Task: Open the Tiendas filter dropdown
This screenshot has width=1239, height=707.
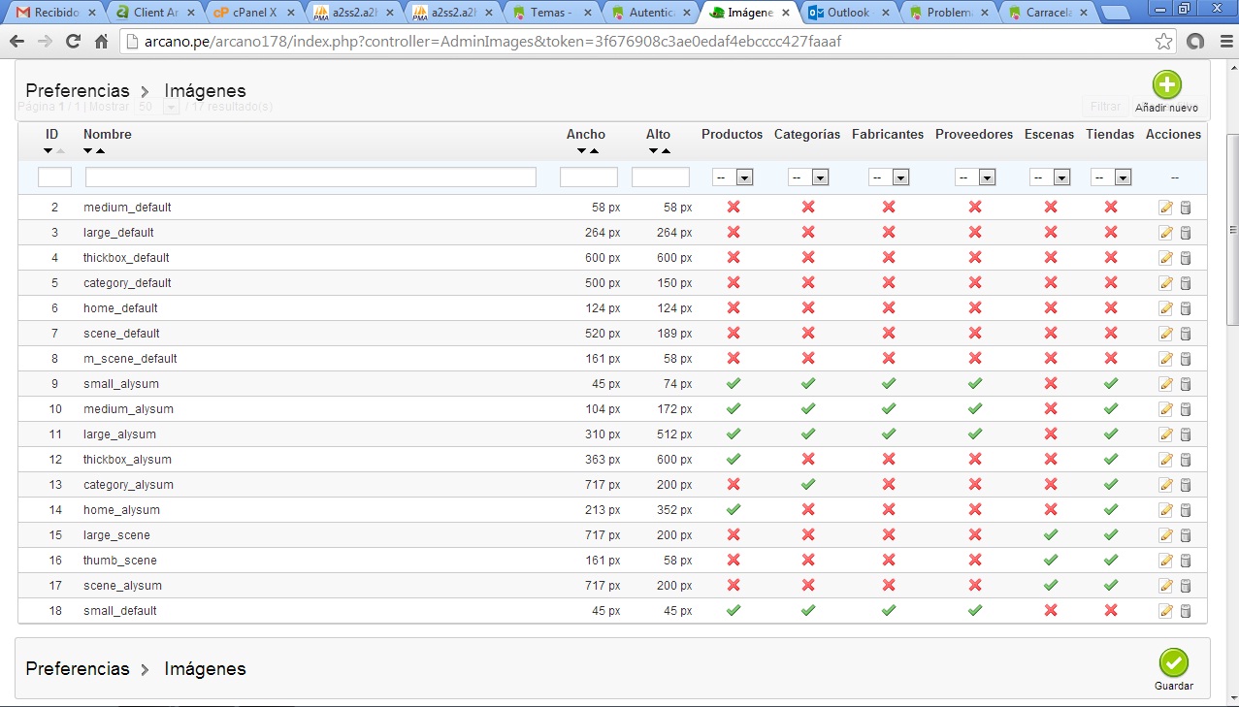Action: 1111,177
